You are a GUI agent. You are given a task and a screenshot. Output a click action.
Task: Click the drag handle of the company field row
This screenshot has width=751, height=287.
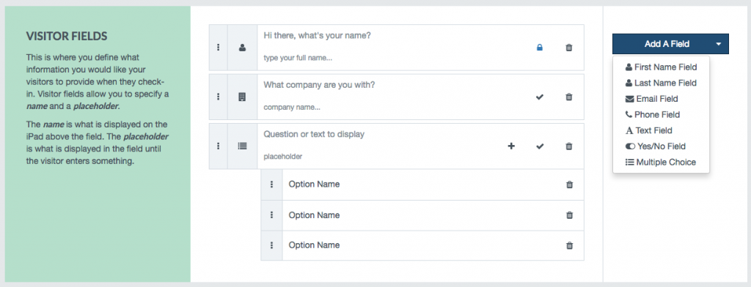(219, 97)
